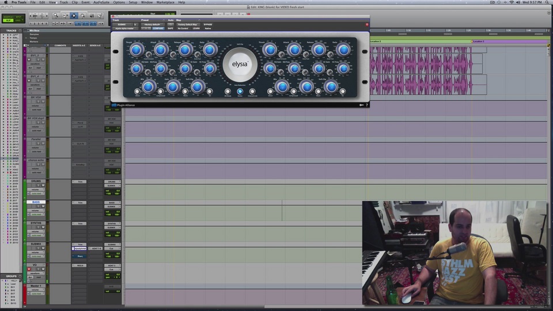Enable Grid edit mode
The width and height of the screenshot is (553, 311).
(x=18, y=21)
